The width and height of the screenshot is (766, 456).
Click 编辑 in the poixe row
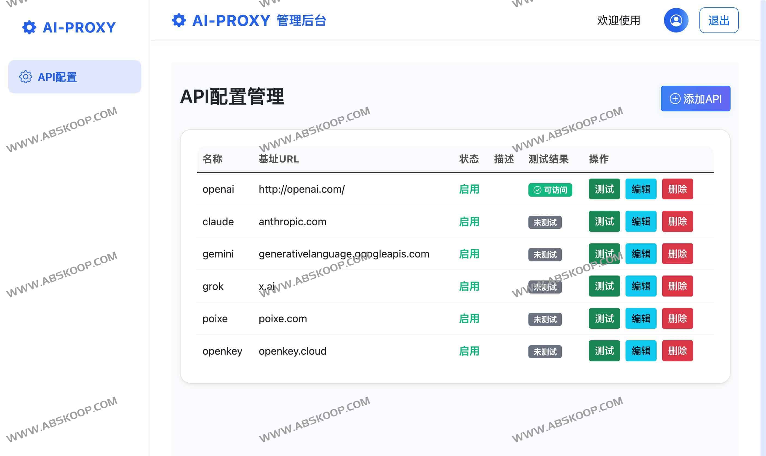pyautogui.click(x=641, y=318)
